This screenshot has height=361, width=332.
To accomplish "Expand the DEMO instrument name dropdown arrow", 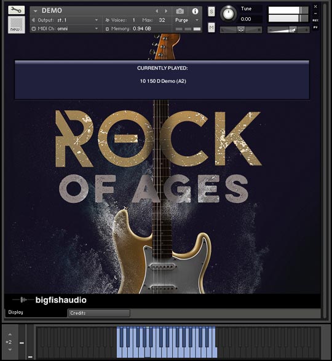I will 35,11.
